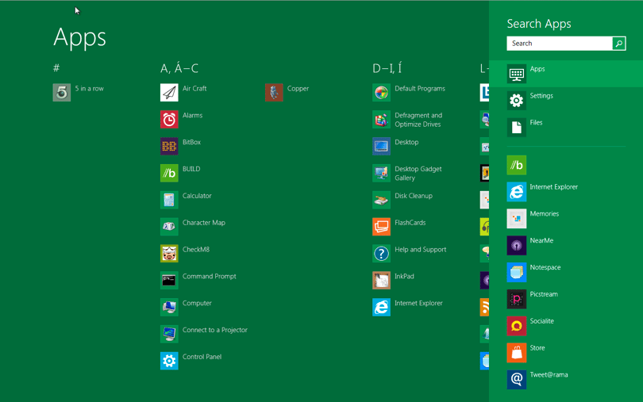Click the Help and Support icon
The width and height of the screenshot is (643, 402).
[381, 253]
